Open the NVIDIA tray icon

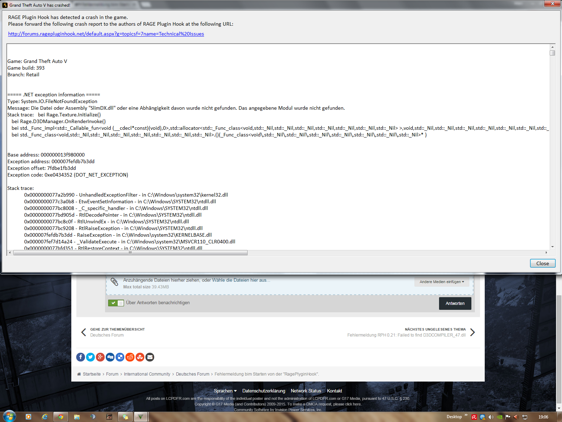(x=499, y=417)
